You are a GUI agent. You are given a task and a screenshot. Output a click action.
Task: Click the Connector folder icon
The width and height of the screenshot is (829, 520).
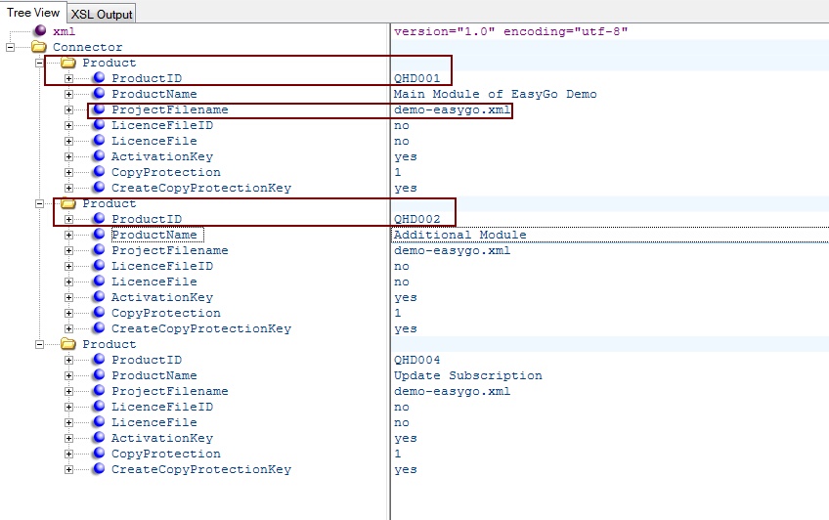pos(39,47)
